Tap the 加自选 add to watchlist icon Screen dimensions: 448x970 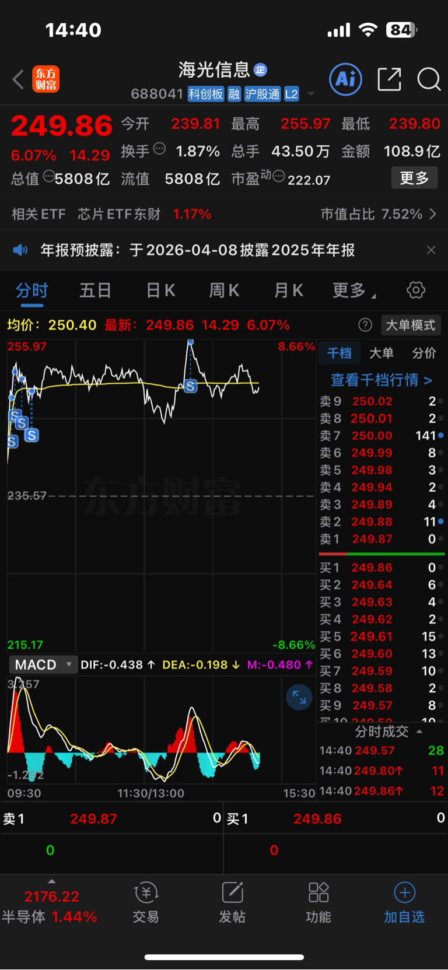(x=404, y=903)
